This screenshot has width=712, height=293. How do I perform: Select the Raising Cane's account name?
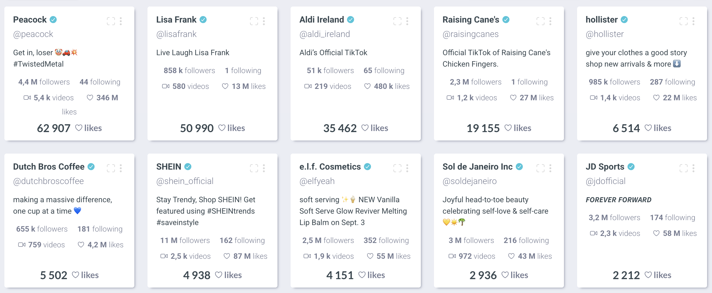pyautogui.click(x=471, y=20)
